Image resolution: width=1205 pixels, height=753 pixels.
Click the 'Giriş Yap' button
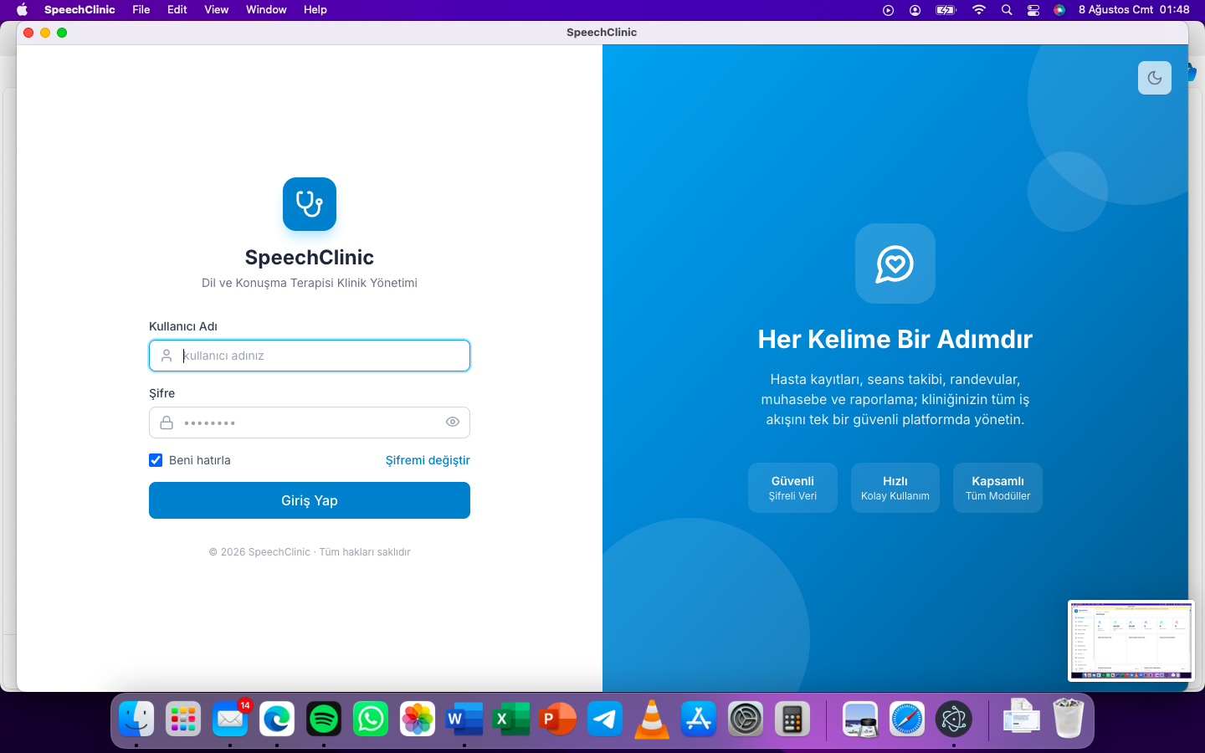pos(310,500)
